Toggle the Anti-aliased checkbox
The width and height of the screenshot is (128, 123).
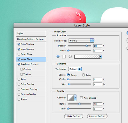point(81,98)
